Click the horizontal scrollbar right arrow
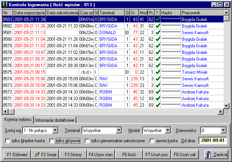 (x=221, y=111)
